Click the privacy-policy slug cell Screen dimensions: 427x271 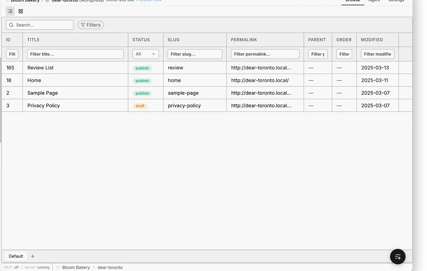195,106
